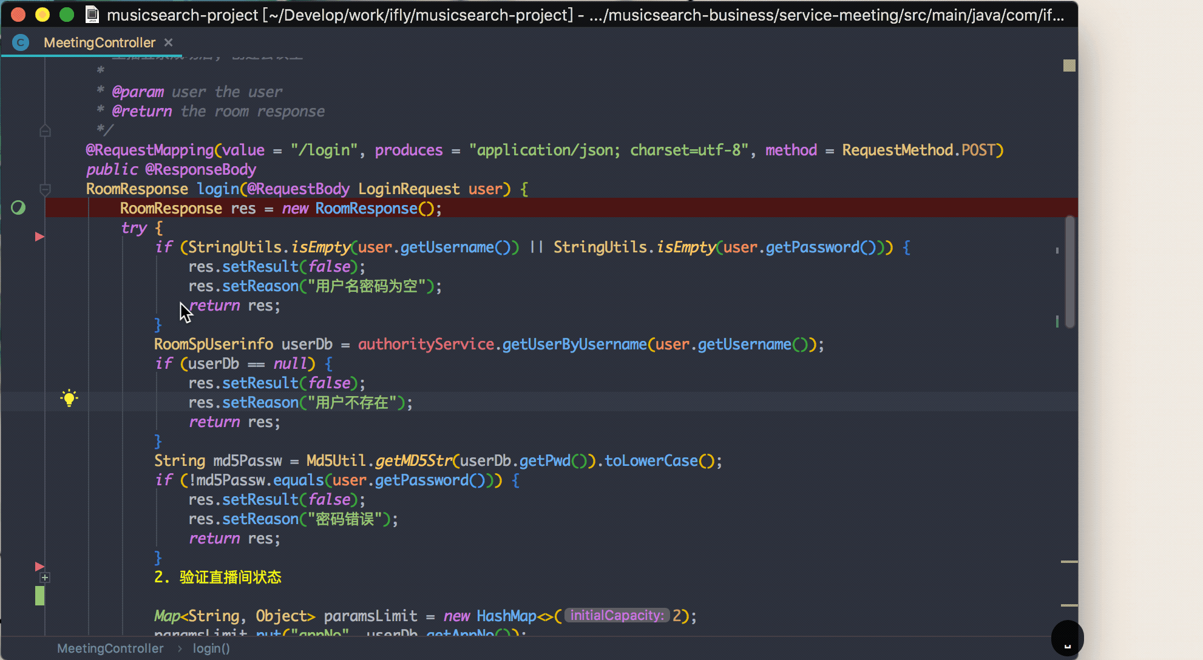
Task: Click the Java class icon on MeetingController tab
Action: [21, 42]
